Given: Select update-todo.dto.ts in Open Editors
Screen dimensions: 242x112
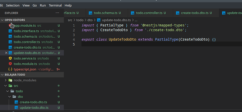Looking at the screenshot, I should point(32,53).
